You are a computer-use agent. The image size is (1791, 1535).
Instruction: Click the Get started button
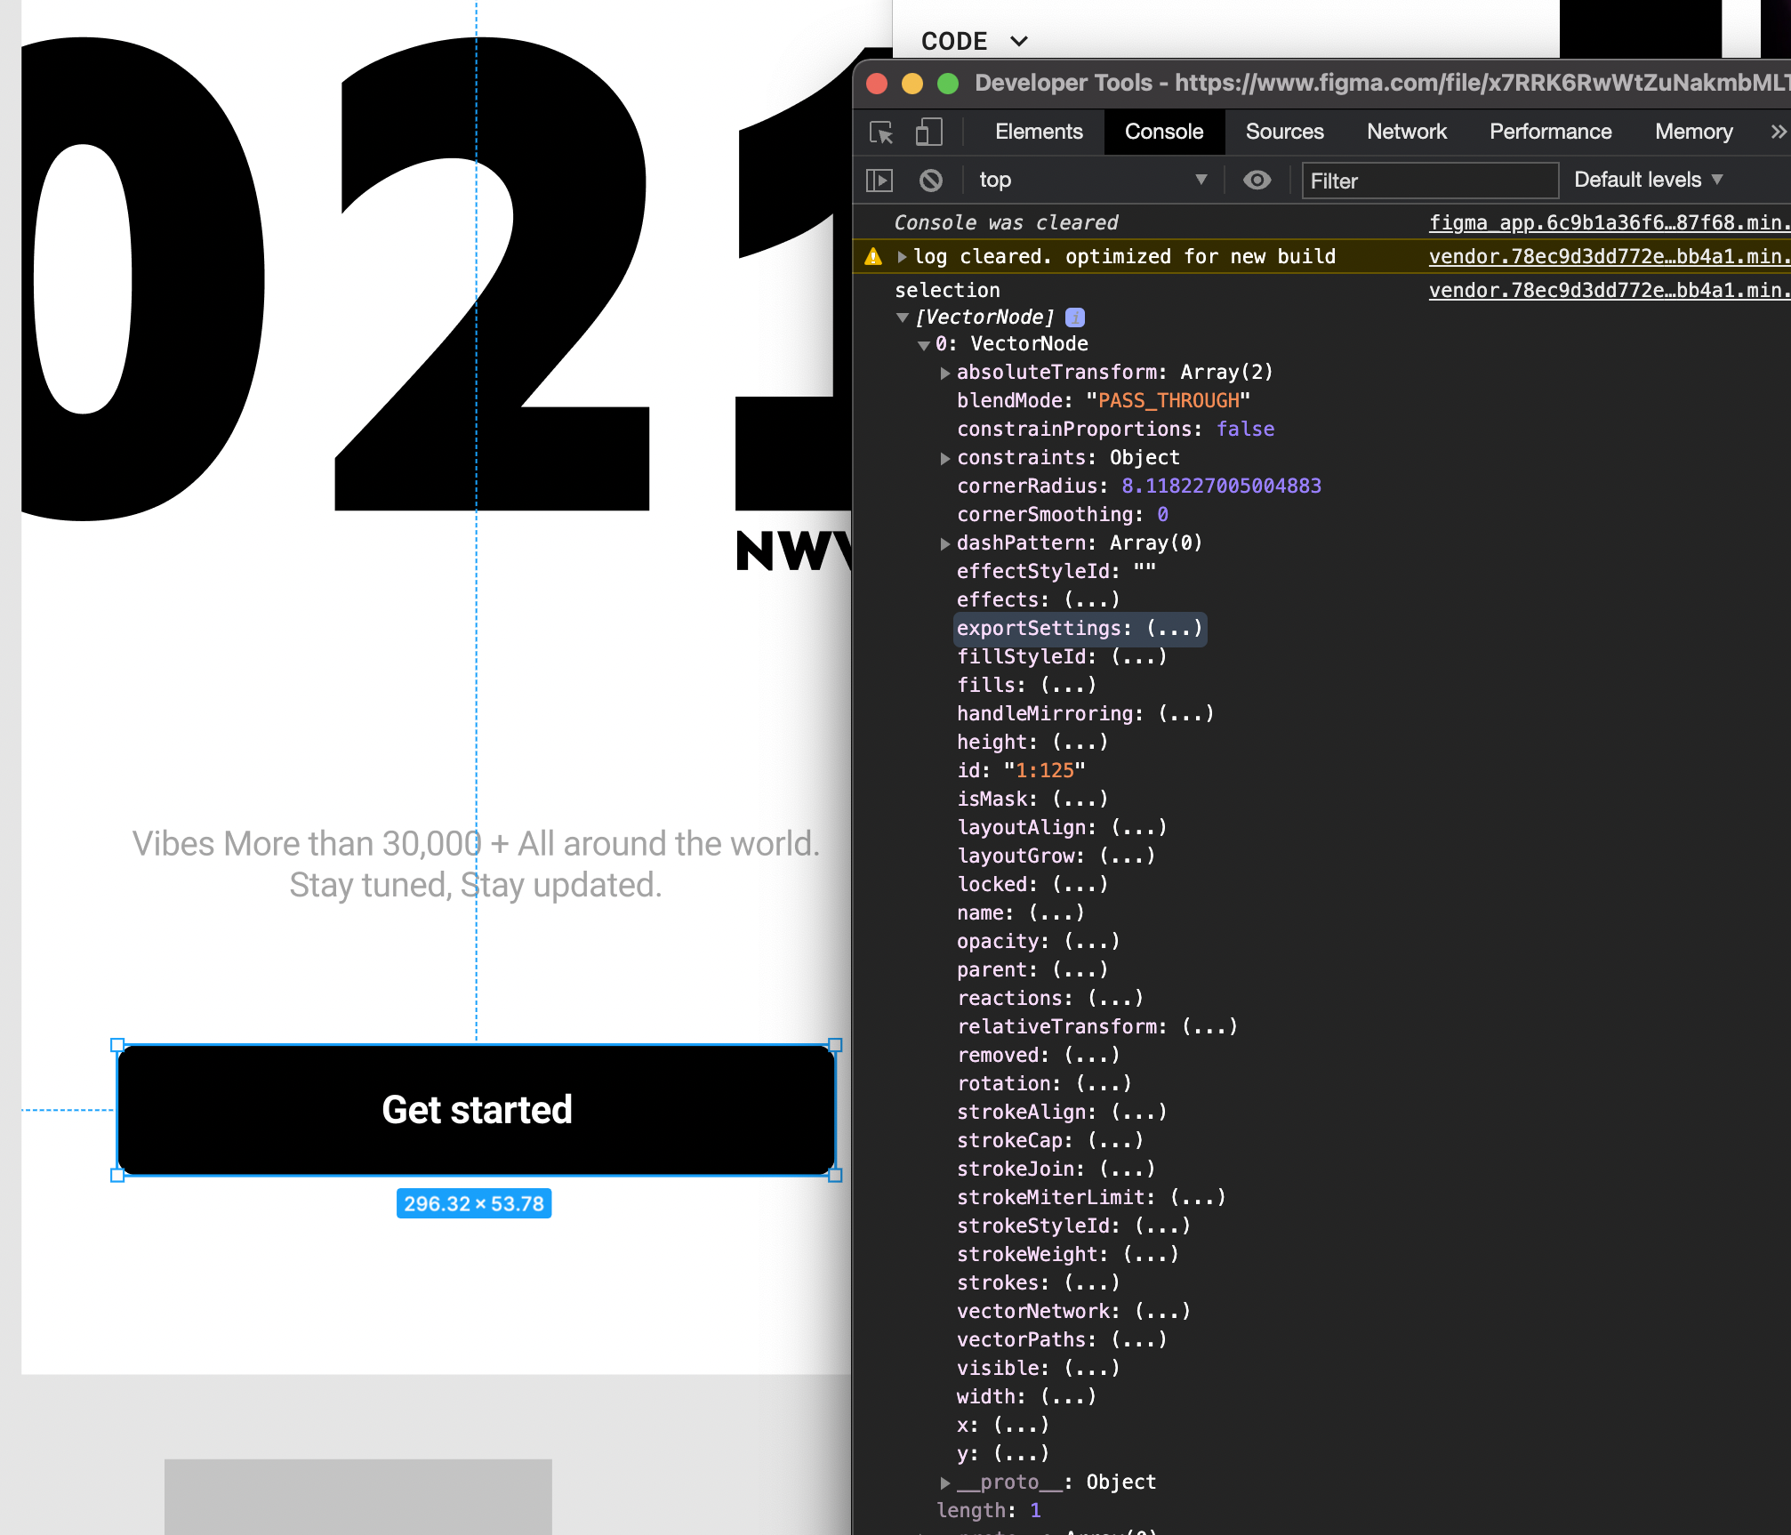[477, 1110]
